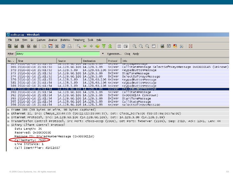Open the Telephony menu
Screen dimensions: 233x174
coord(79,40)
